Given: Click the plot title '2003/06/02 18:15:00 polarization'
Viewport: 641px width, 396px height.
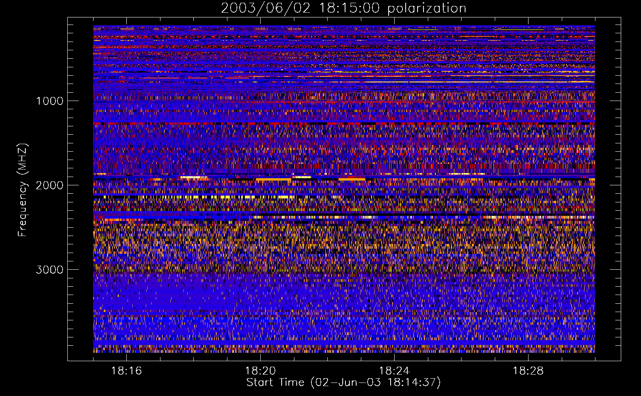Looking at the screenshot, I should tap(343, 8).
